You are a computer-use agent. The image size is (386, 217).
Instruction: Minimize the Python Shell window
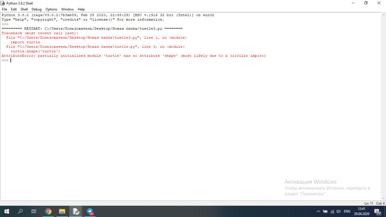pyautogui.click(x=353, y=3)
